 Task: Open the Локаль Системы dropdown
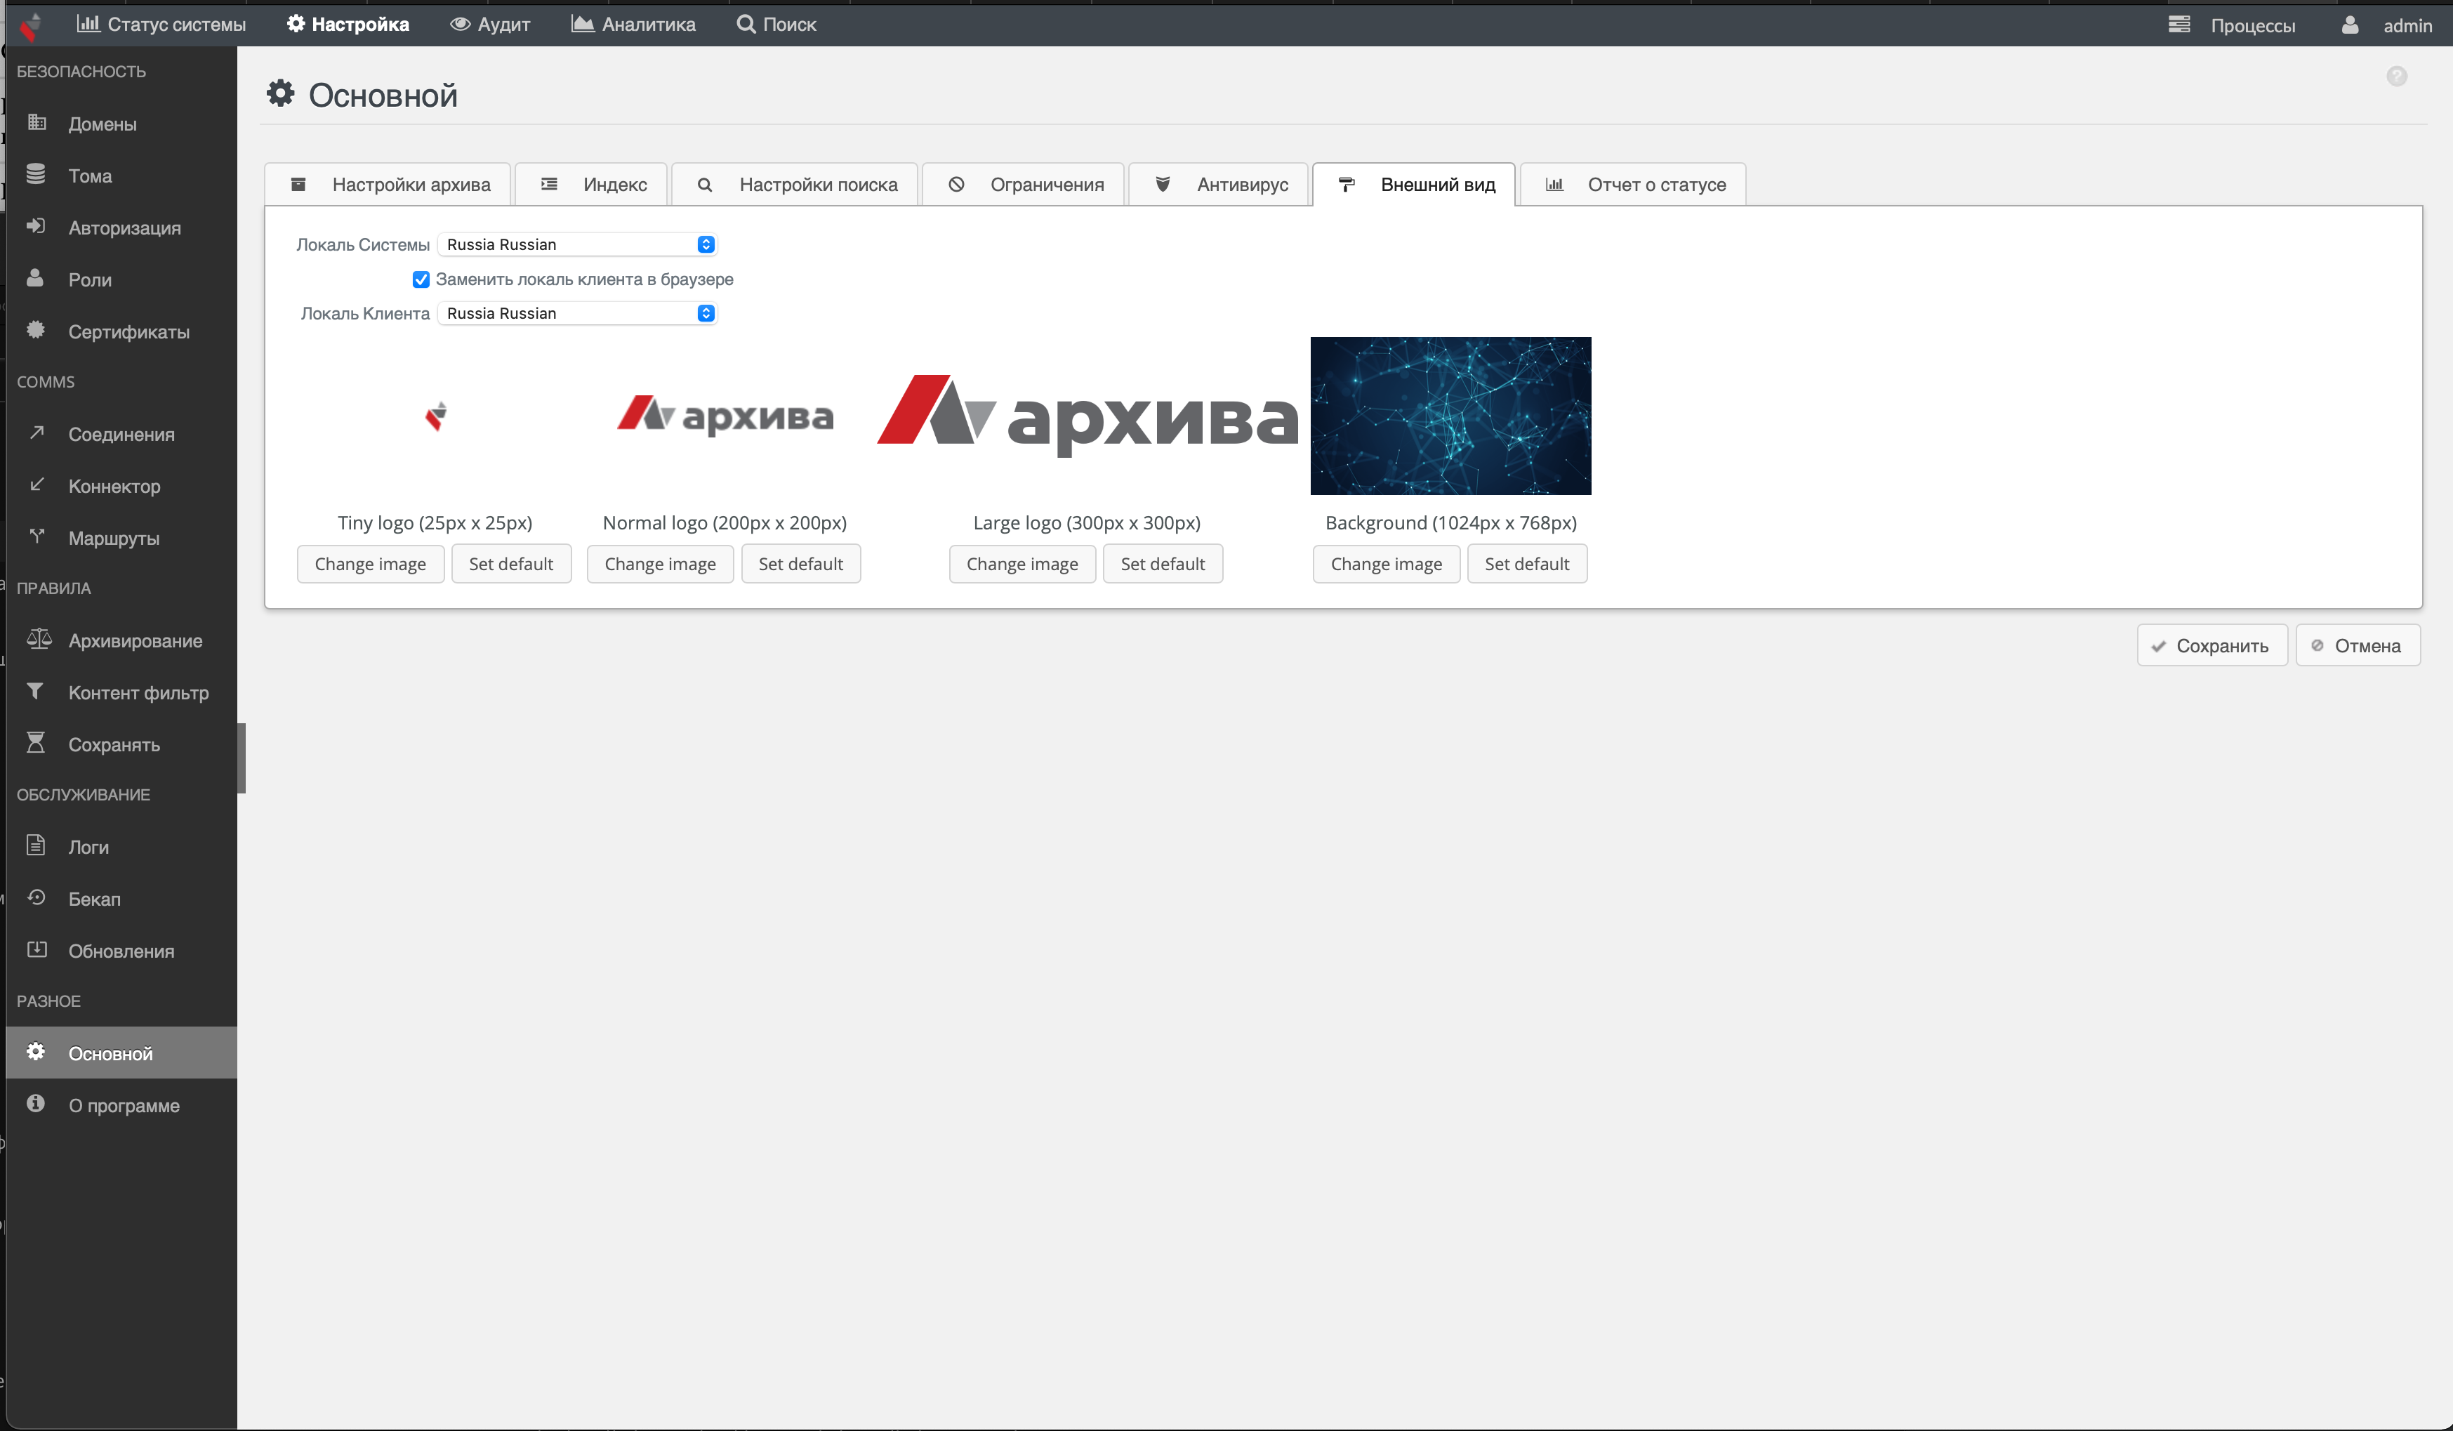[x=577, y=244]
